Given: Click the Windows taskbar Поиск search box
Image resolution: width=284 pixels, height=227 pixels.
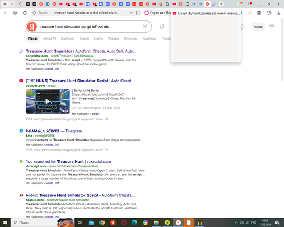Looking at the screenshot, I should [x=34, y=222].
